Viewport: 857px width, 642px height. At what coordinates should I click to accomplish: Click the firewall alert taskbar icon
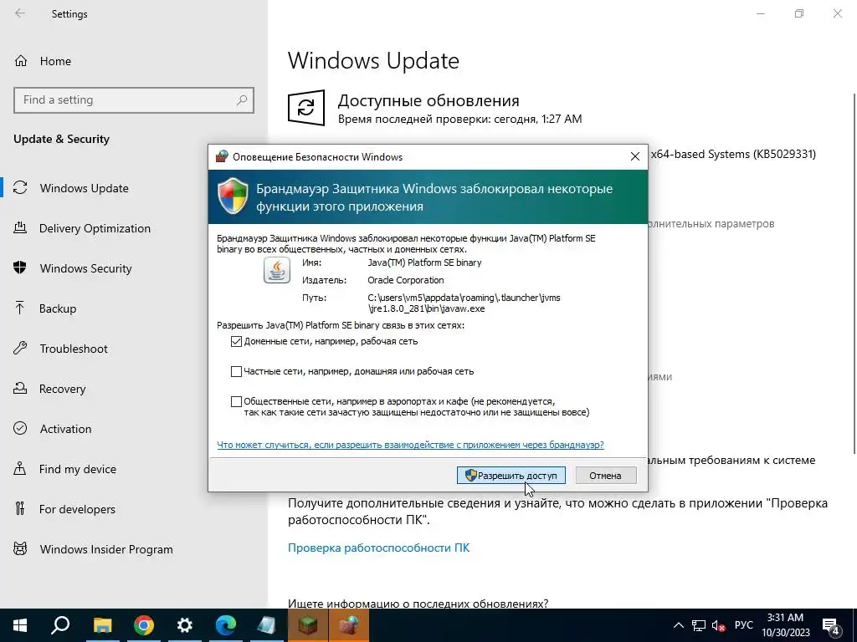348,625
